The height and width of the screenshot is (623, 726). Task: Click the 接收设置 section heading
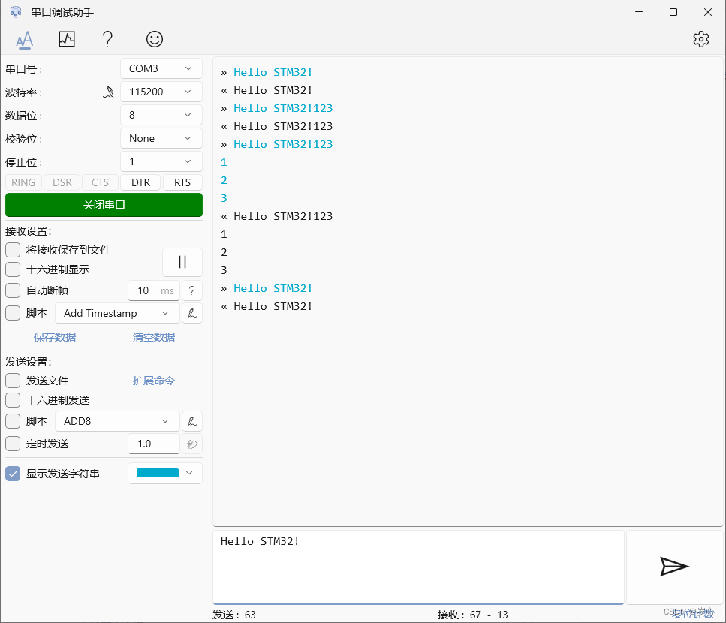click(x=29, y=231)
